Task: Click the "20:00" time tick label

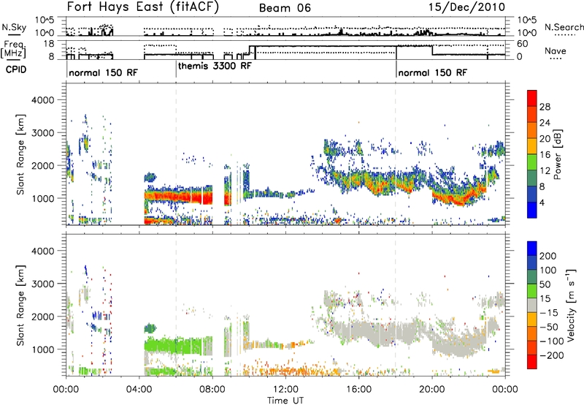Action: tap(432, 390)
